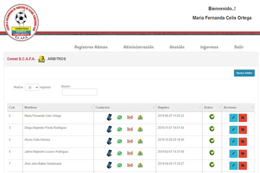Open the Registros Admon menu
Image resolution: width=260 pixels, height=173 pixels.
tap(91, 47)
